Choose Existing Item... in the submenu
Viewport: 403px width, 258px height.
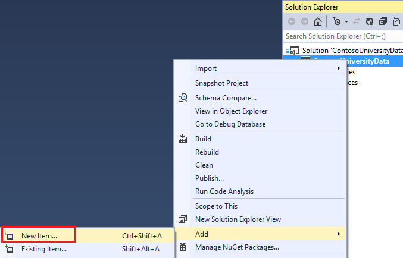(43, 249)
